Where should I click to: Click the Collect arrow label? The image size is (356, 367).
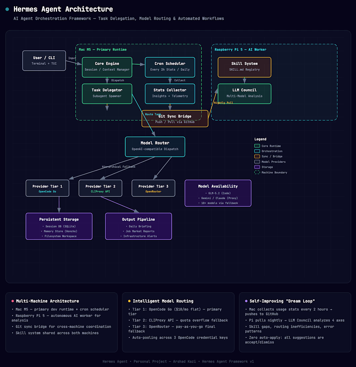(180, 80)
